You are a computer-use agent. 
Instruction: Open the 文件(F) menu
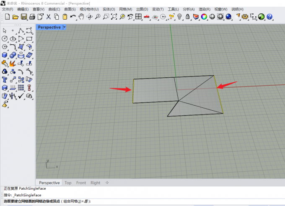click(x=8, y=9)
